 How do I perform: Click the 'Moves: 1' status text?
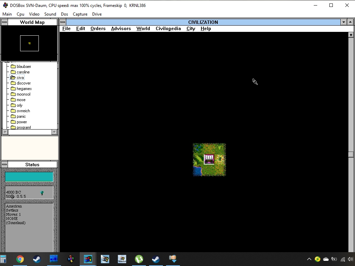(14, 214)
